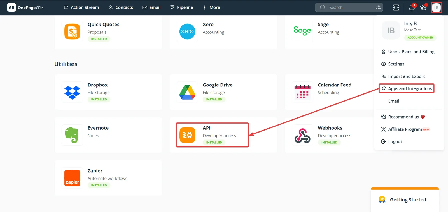This screenshot has width=448, height=212.
Task: Select Email in the user menu
Action: pyautogui.click(x=394, y=101)
